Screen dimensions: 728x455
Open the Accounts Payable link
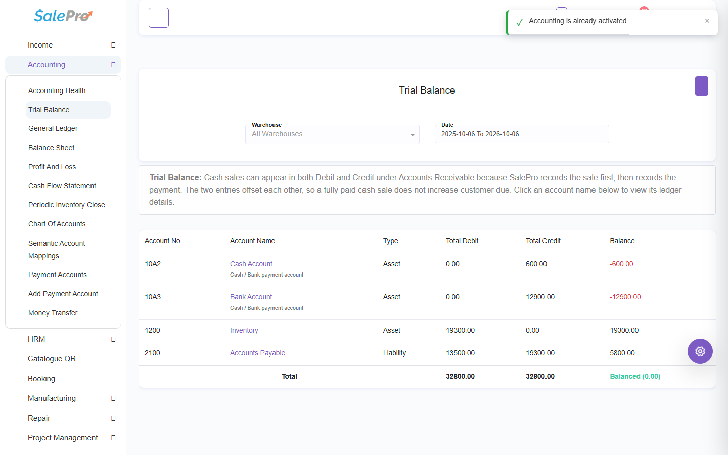click(x=257, y=353)
